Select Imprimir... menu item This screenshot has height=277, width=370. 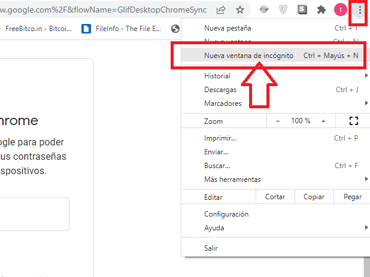tap(275, 138)
